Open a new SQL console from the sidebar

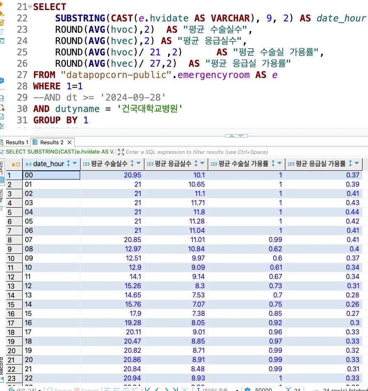pyautogui.click(x=2, y=41)
